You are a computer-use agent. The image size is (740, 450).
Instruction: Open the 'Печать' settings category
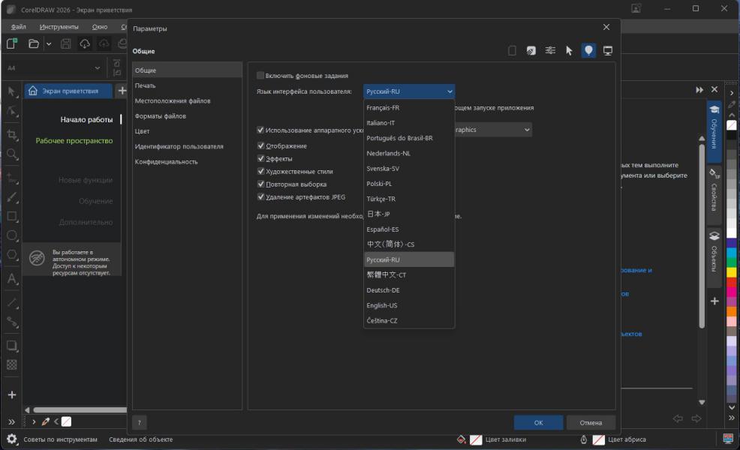[x=146, y=85]
